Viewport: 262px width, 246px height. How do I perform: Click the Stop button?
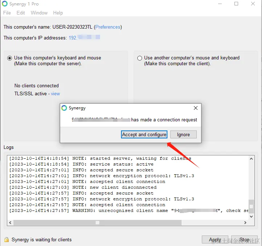coord(244,239)
